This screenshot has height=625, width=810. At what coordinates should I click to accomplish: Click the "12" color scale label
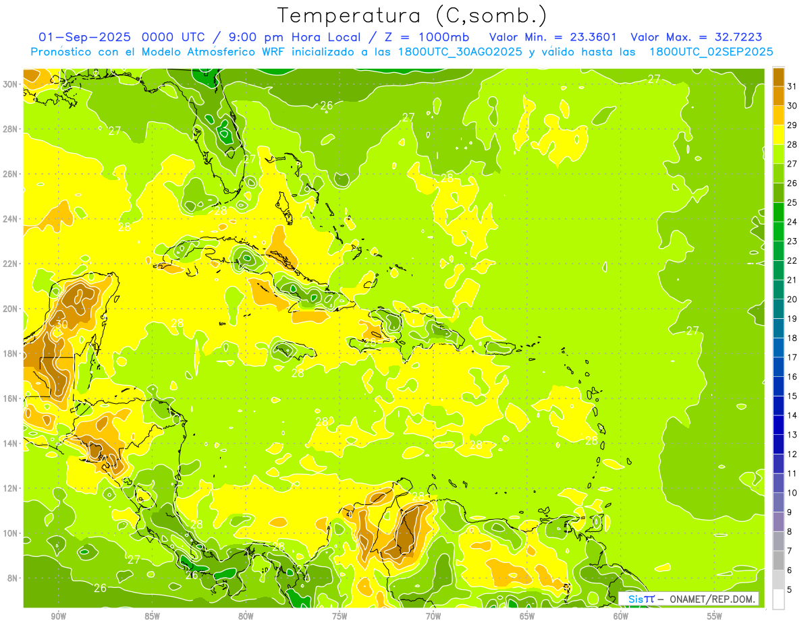click(792, 454)
